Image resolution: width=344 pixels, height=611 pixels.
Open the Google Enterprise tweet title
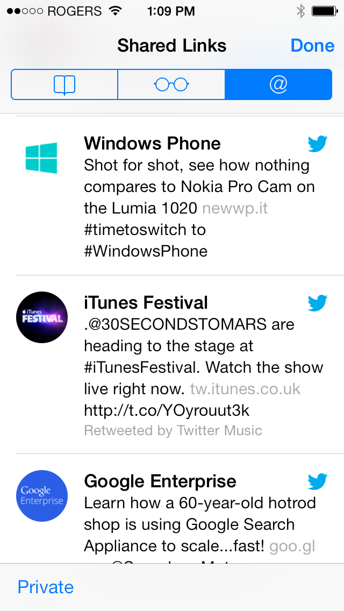[160, 481]
